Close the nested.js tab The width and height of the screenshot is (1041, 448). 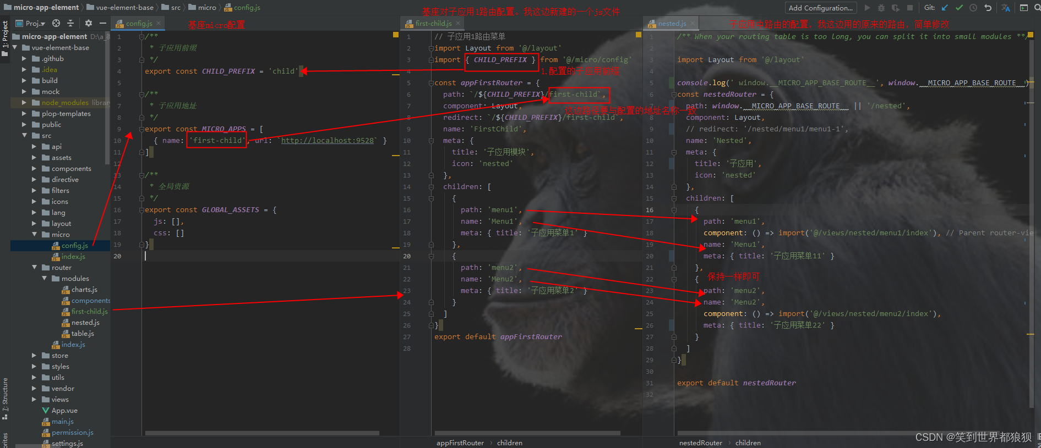(693, 23)
